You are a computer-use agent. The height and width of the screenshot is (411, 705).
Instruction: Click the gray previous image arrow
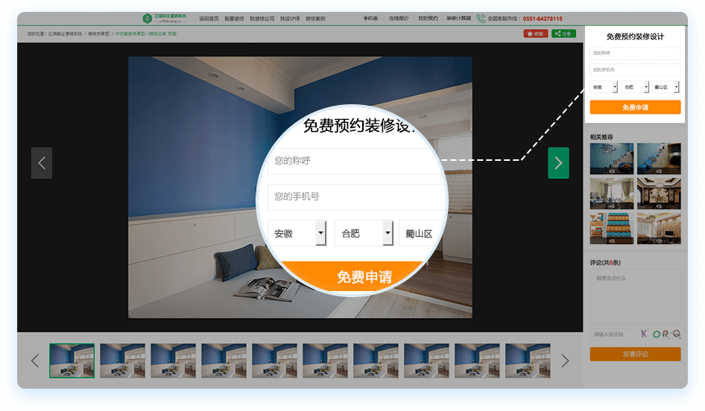click(x=42, y=163)
